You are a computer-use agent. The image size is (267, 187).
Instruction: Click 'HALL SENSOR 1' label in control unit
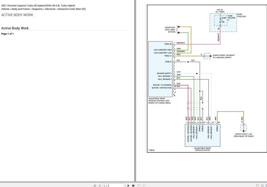[165, 76]
